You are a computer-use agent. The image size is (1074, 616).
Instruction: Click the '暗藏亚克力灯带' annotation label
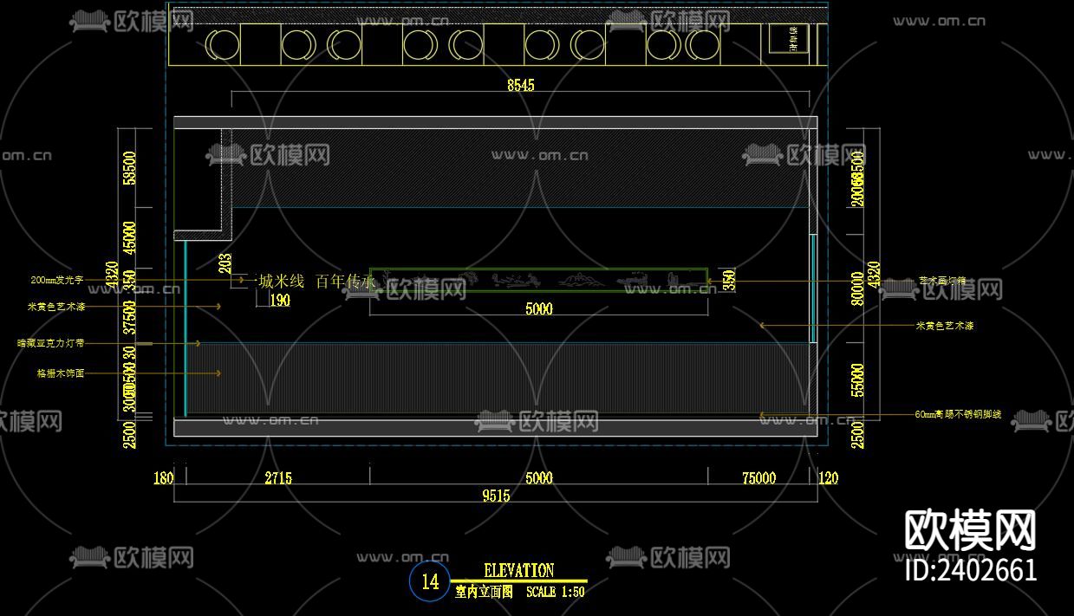(x=51, y=344)
